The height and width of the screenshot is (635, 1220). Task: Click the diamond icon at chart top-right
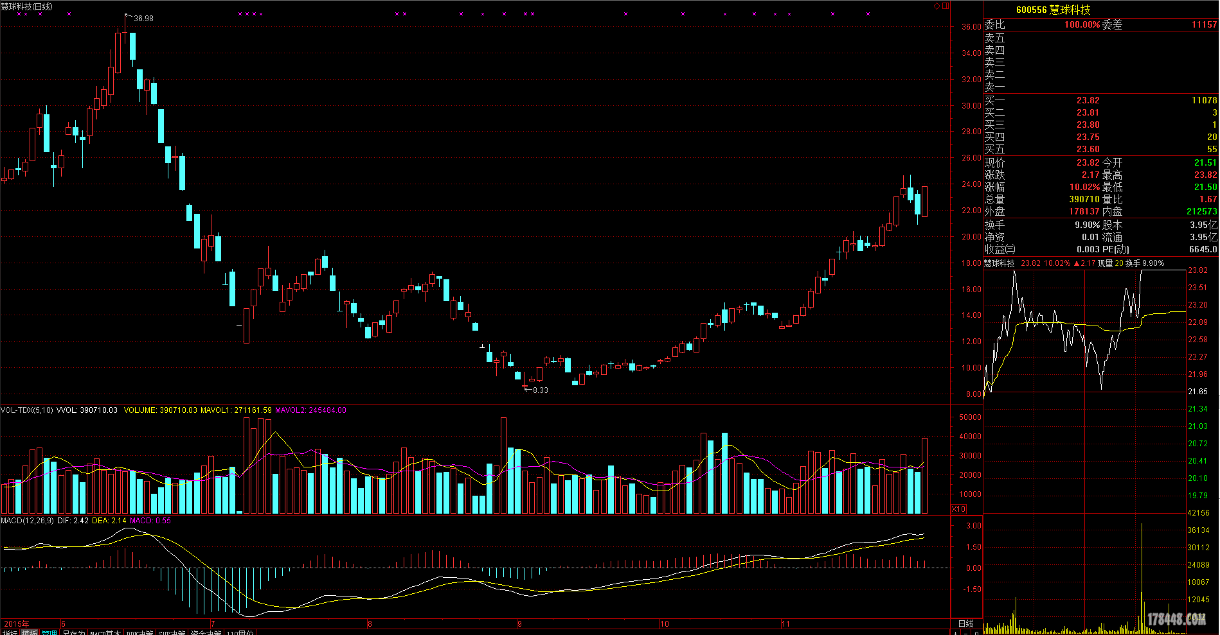click(x=937, y=6)
